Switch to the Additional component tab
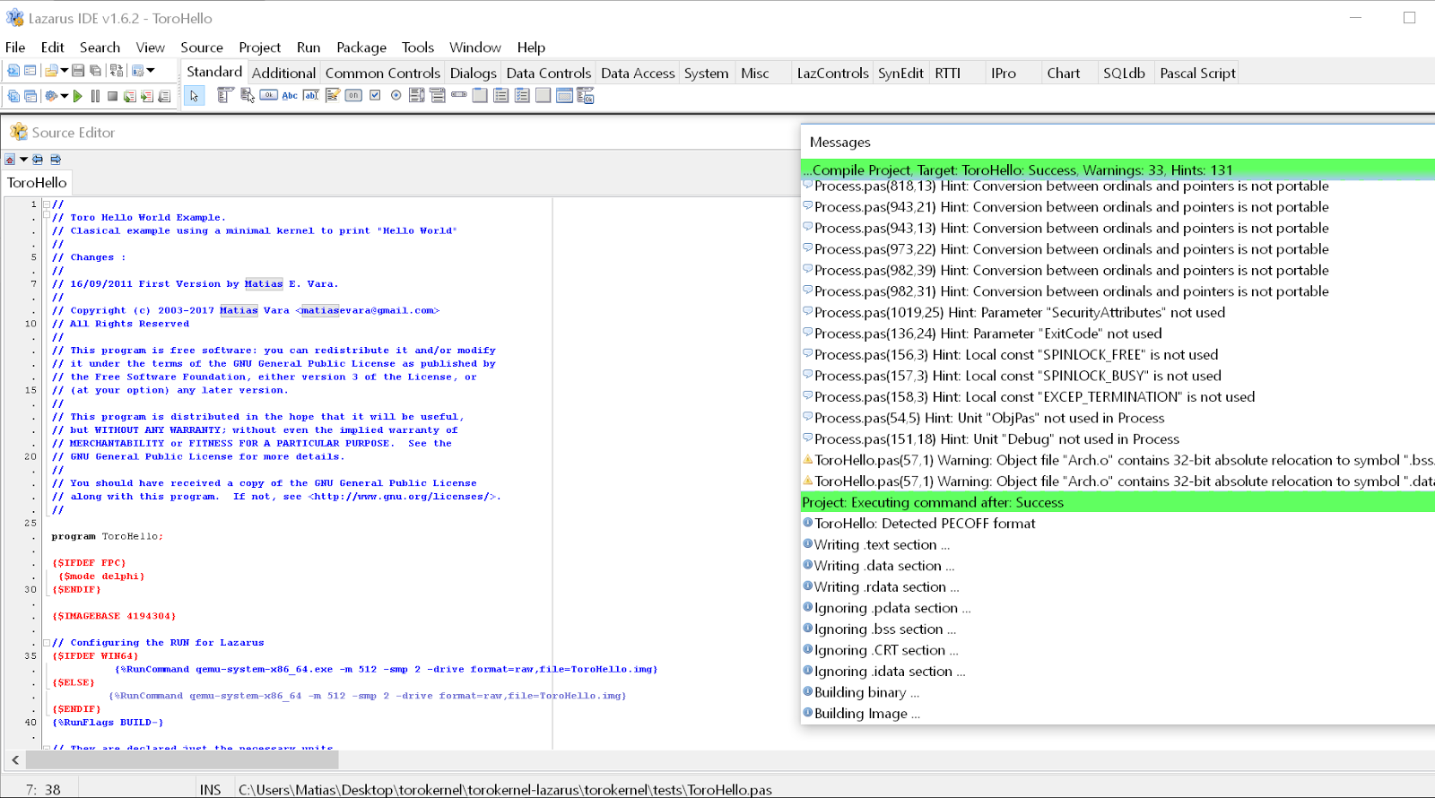 (283, 74)
